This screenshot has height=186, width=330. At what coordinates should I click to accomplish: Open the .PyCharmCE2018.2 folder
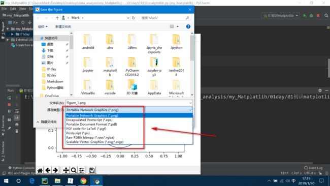point(132,67)
